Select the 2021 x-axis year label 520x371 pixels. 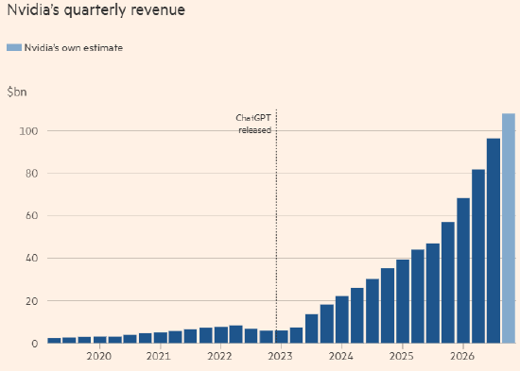159,357
